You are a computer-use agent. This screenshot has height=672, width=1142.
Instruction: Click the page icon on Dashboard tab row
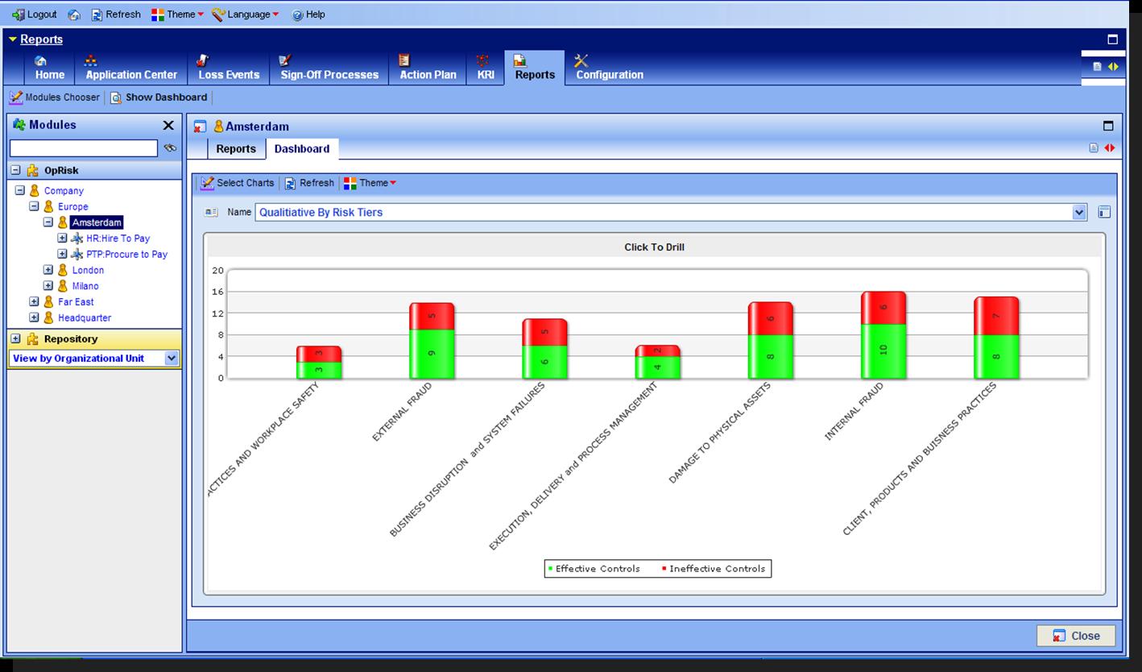(x=1094, y=148)
